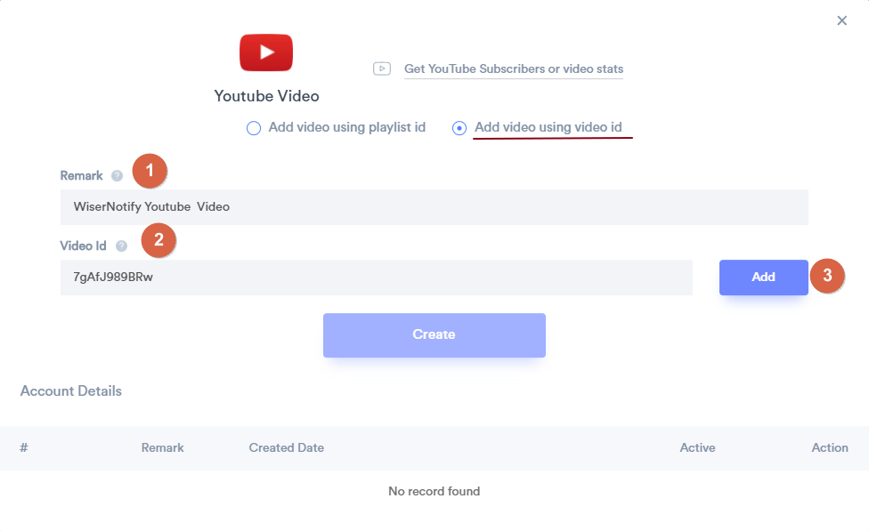Click the small video icon beside the stats link
The width and height of the screenshot is (869, 531).
tap(382, 68)
